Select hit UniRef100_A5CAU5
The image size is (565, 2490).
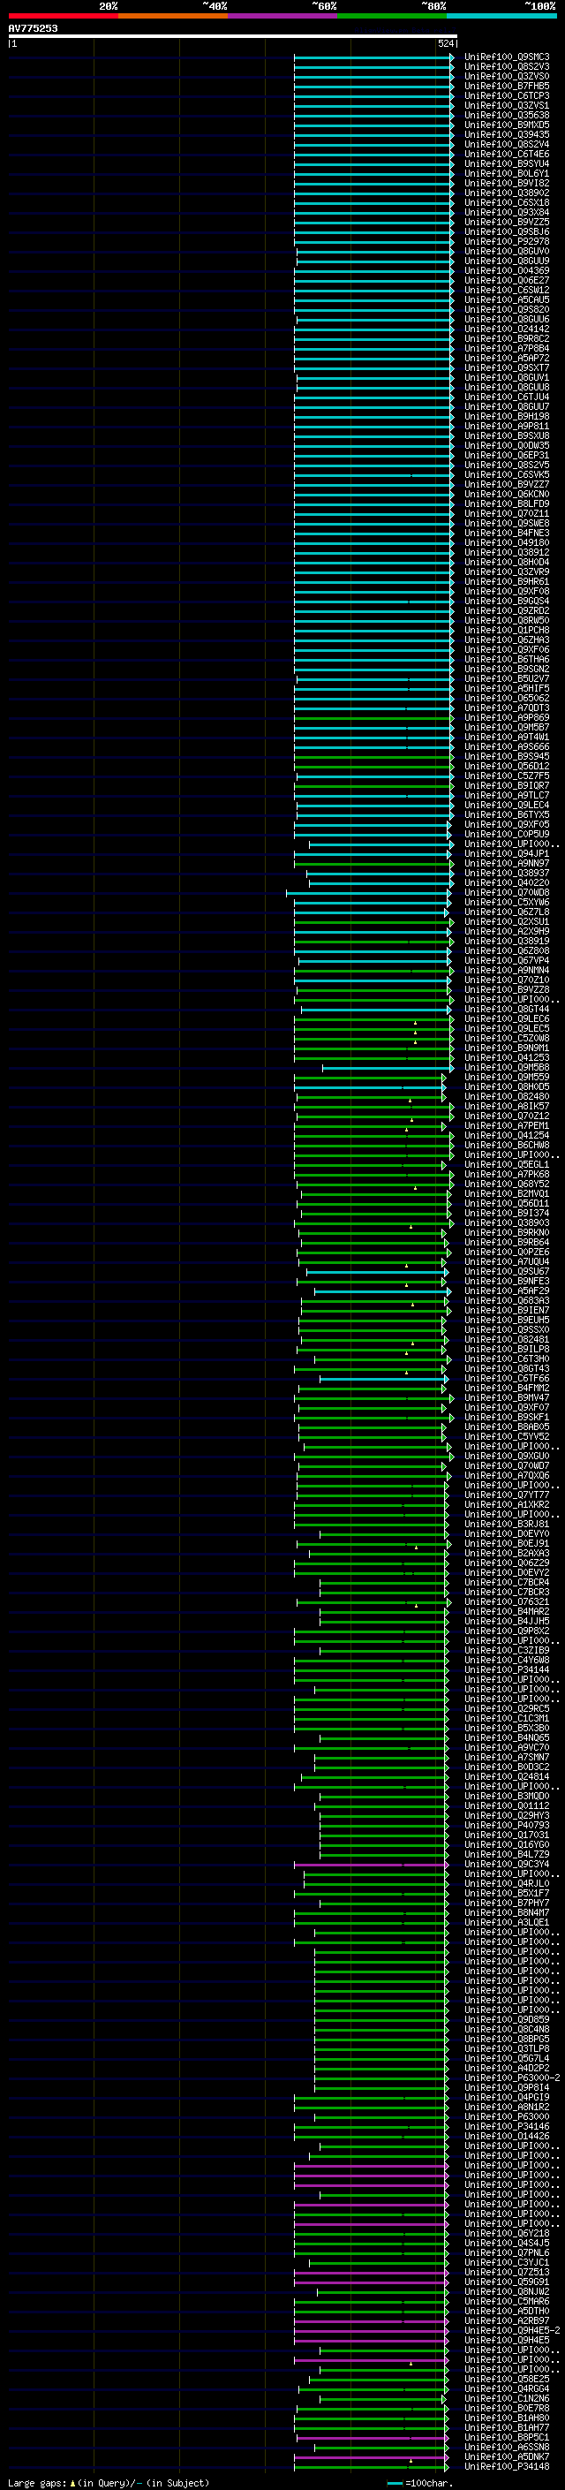(x=507, y=299)
